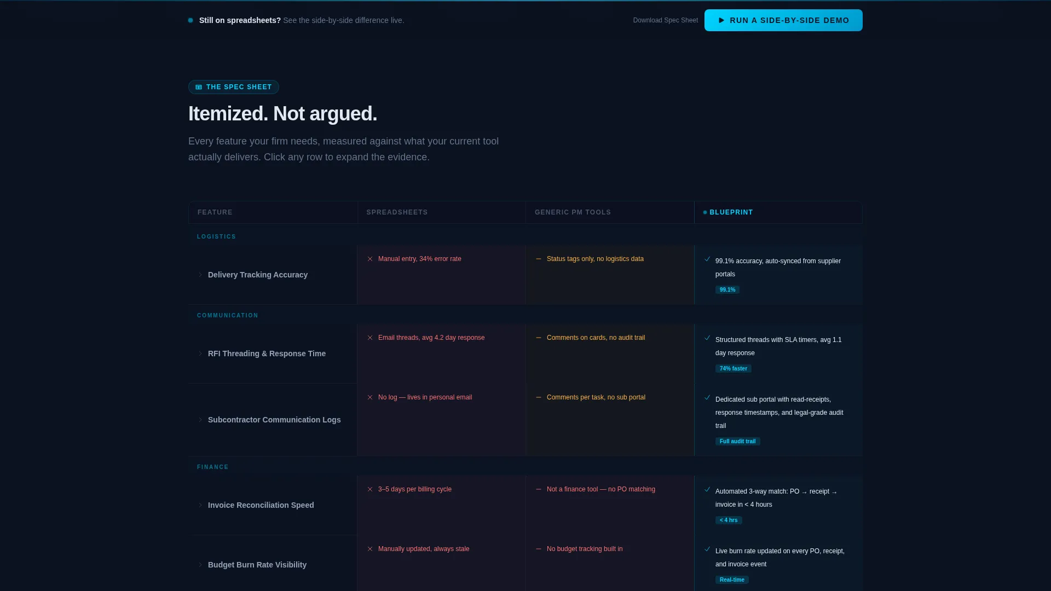1051x591 pixels.
Task: Expand the Delivery Tracking Accuracy row chevron
Action: [x=200, y=275]
